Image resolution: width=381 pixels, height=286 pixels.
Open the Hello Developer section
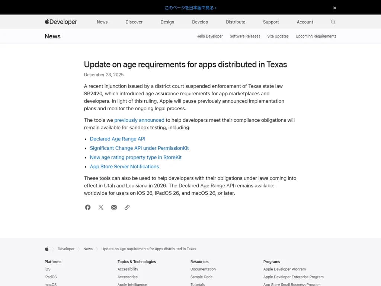point(209,36)
